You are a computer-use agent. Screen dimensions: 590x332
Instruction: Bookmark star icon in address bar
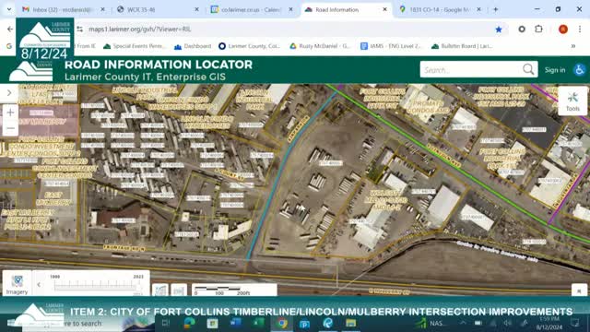[499, 29]
